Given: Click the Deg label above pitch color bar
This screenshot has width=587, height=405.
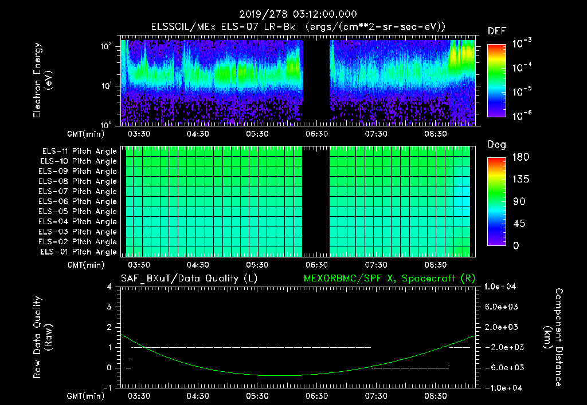Looking at the screenshot, I should 496,145.
